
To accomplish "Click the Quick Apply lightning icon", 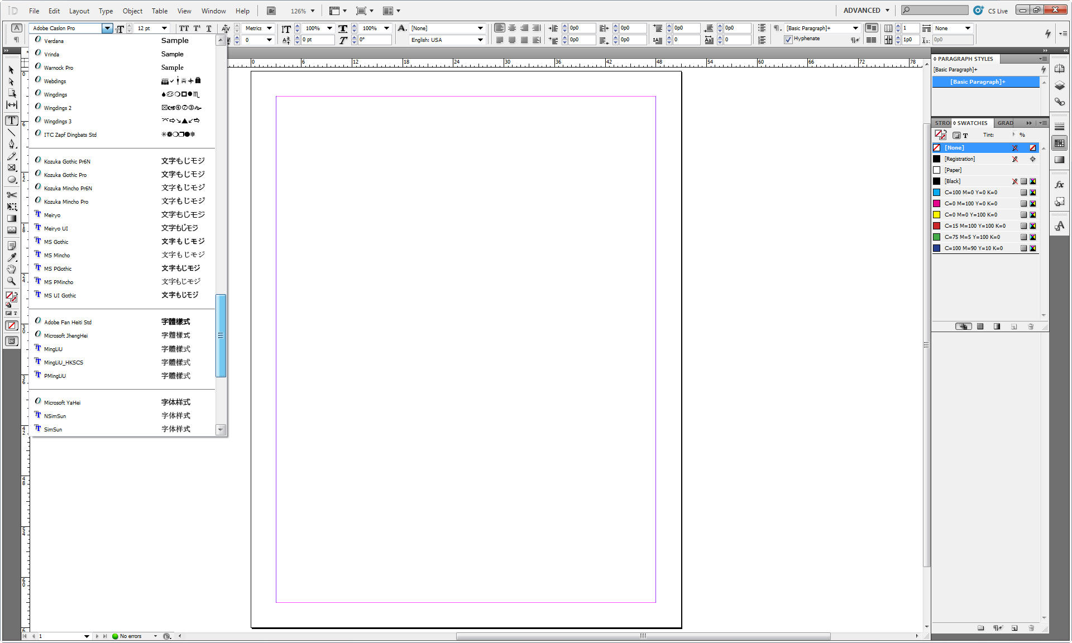I will click(x=1048, y=33).
